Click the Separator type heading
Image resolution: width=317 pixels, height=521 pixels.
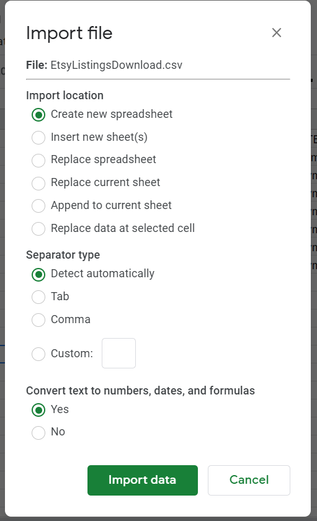point(63,255)
